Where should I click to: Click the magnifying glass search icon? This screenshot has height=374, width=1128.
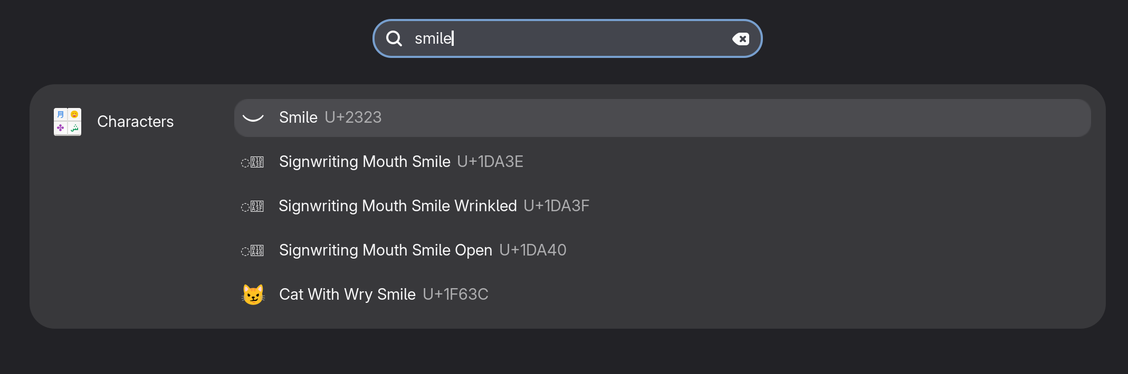pos(394,38)
